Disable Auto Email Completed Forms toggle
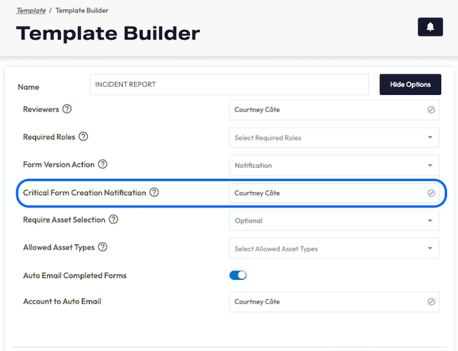Viewport: 458px width, 351px height. (x=238, y=275)
